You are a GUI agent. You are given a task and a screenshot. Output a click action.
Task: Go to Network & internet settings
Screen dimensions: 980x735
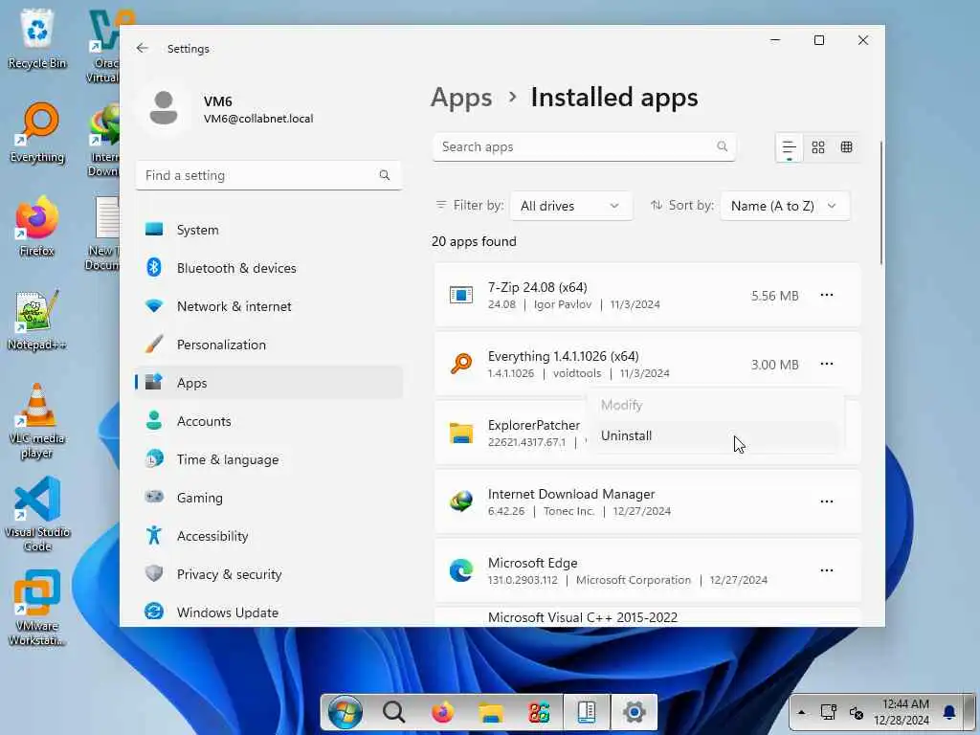click(269, 306)
